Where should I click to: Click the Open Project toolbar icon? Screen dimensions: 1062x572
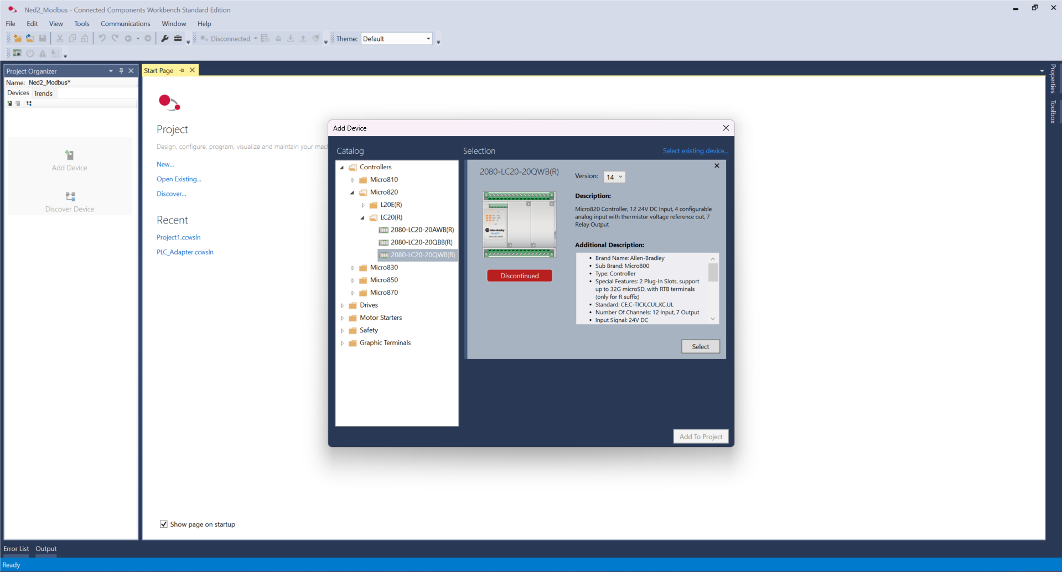click(x=30, y=39)
